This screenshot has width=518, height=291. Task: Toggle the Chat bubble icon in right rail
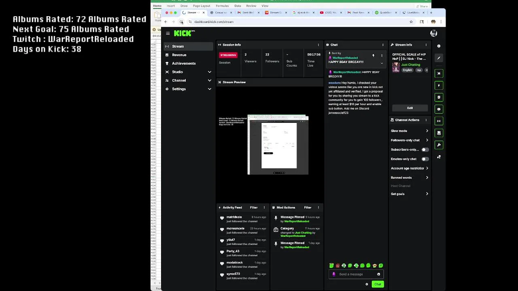(439, 109)
